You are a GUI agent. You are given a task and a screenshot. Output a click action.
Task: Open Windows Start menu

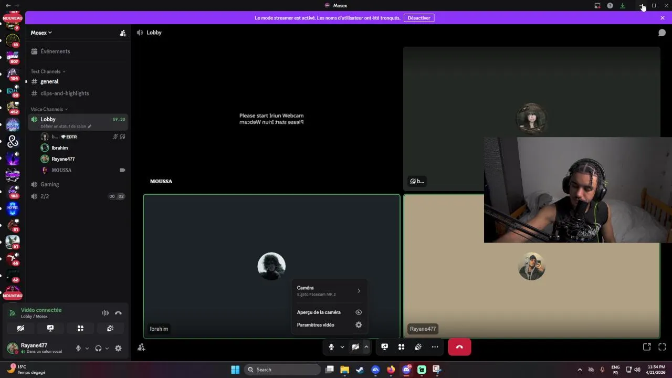pos(235,370)
